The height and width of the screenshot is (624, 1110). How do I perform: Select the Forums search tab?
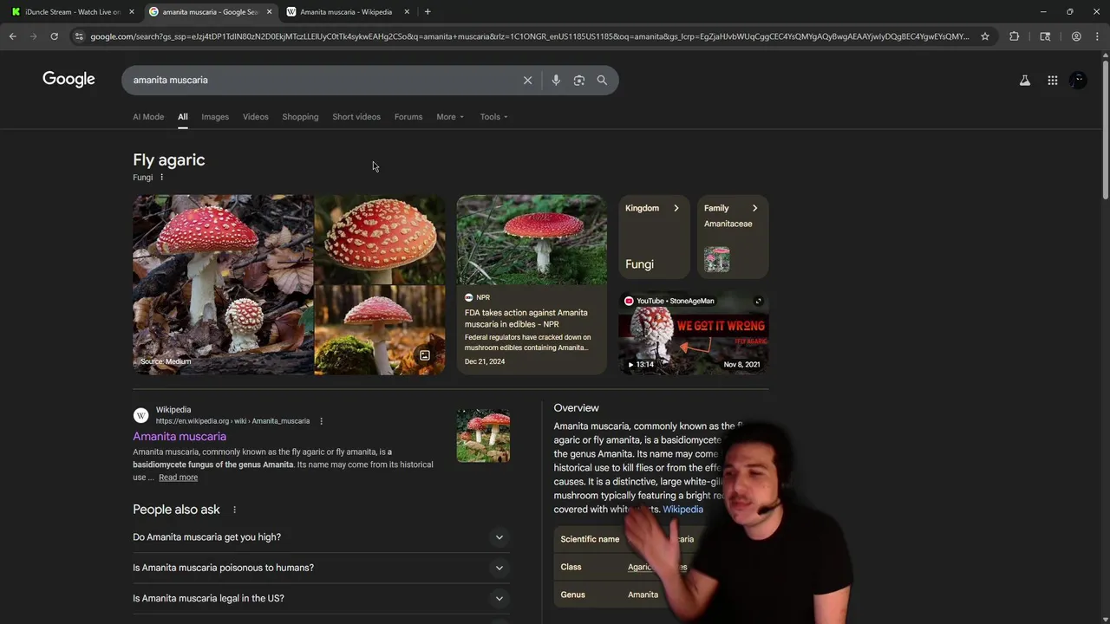(x=408, y=117)
